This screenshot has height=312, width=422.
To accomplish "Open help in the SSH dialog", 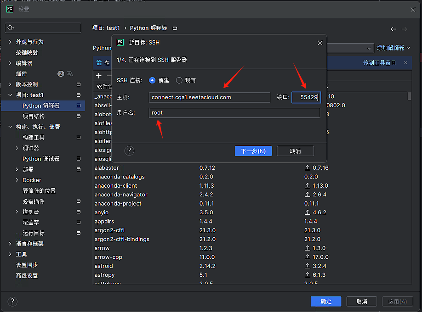I will point(129,151).
